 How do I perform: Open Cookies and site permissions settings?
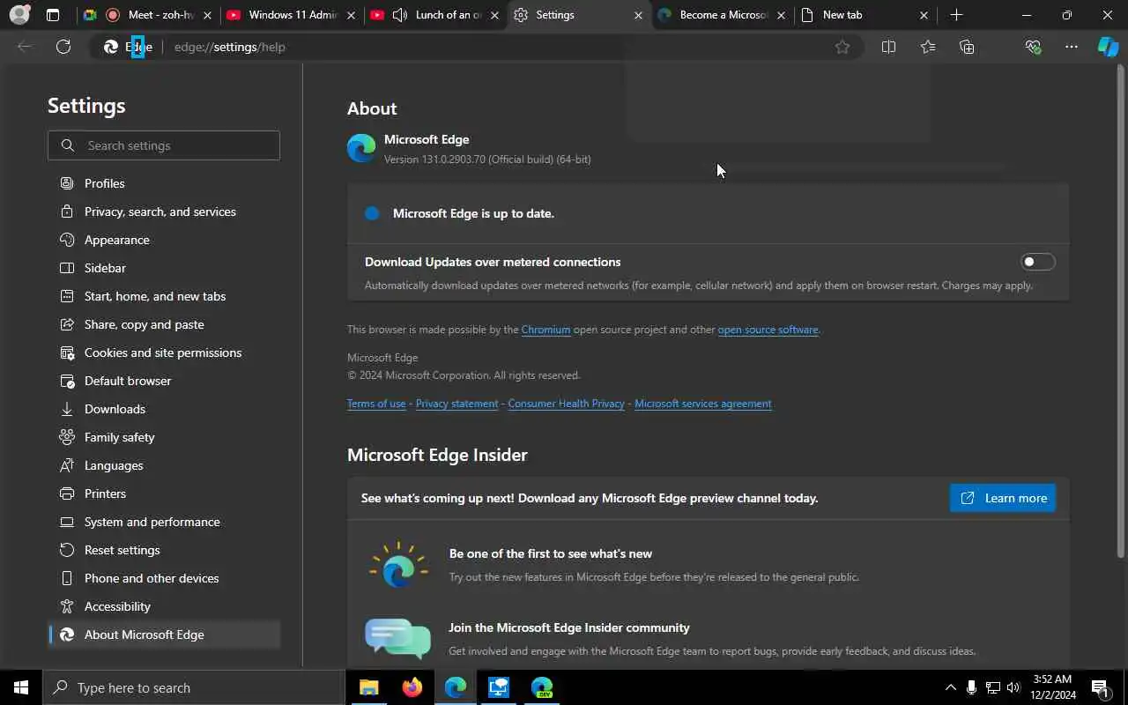[x=164, y=352]
